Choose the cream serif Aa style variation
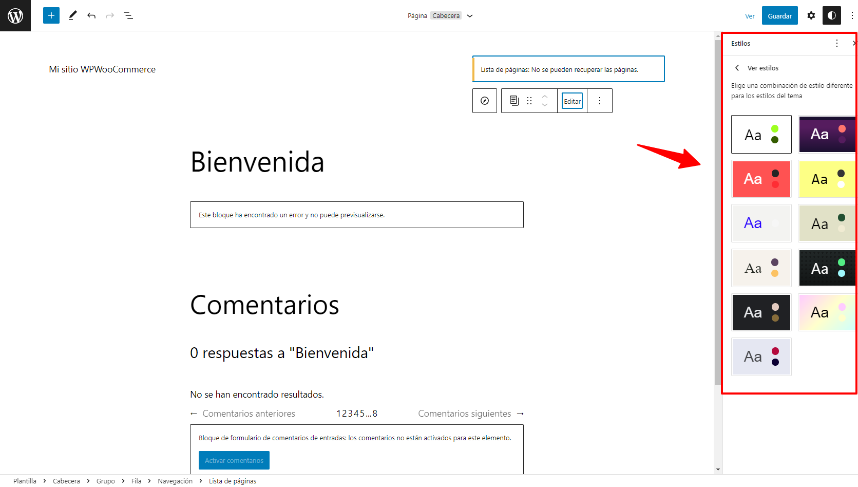 (x=761, y=268)
